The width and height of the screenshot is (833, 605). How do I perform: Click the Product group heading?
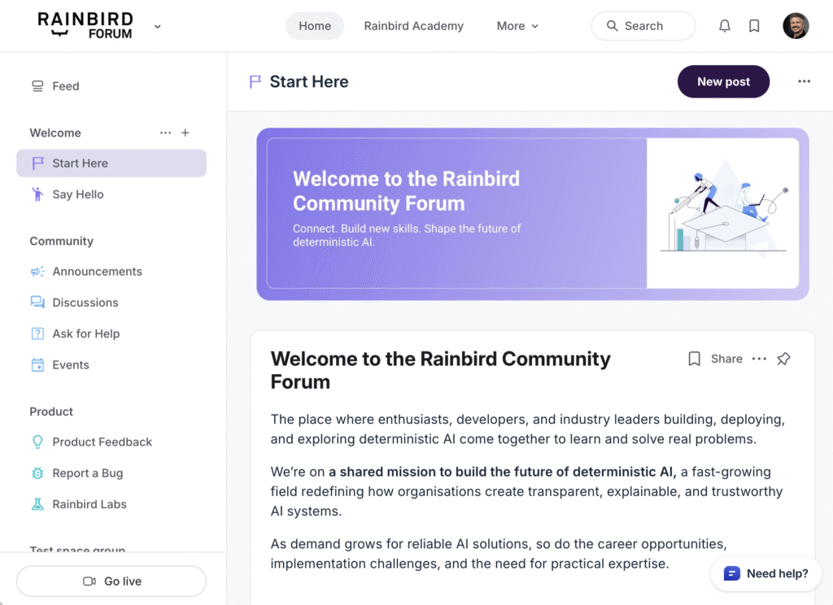pyautogui.click(x=51, y=411)
